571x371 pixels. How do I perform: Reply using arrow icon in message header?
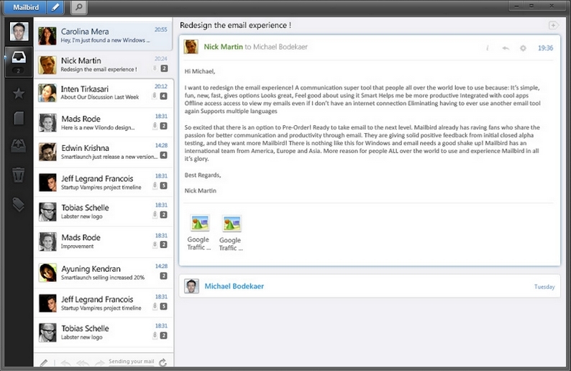tap(506, 48)
